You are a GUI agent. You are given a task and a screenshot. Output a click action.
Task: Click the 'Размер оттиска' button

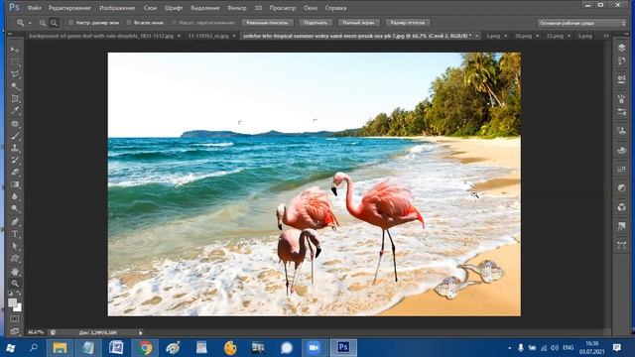tap(408, 23)
